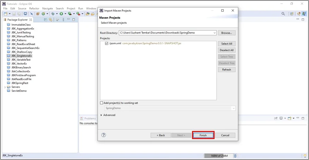Open the Source menu

(x=22, y=8)
